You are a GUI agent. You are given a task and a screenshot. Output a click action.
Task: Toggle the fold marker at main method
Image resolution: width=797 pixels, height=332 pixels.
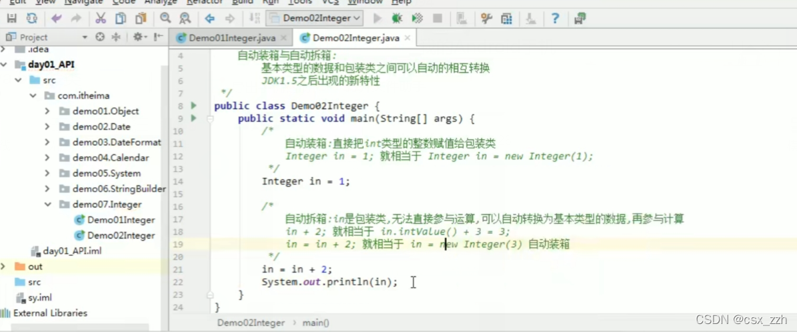pyautogui.click(x=210, y=119)
